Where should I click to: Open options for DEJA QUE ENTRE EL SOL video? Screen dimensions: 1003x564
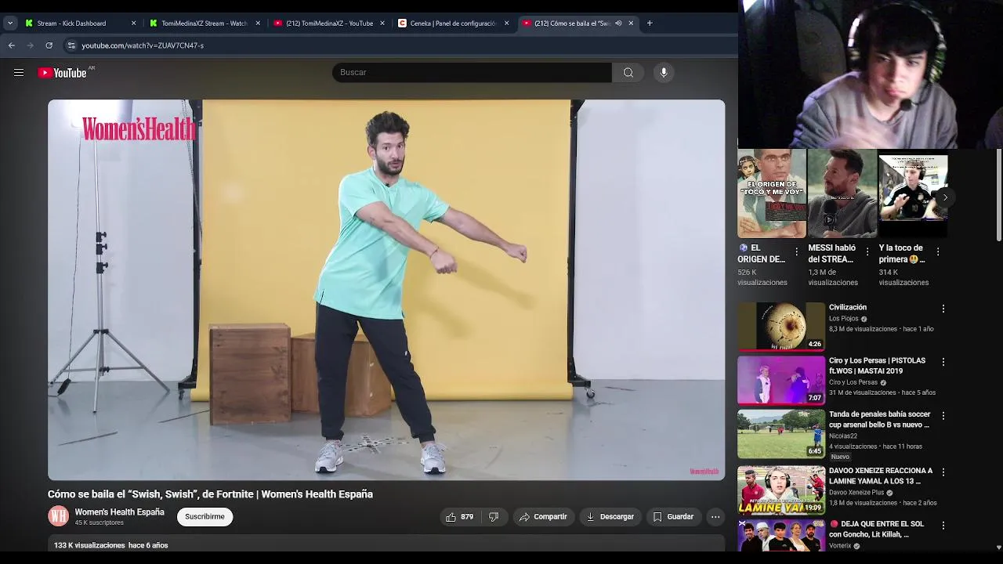tap(943, 525)
